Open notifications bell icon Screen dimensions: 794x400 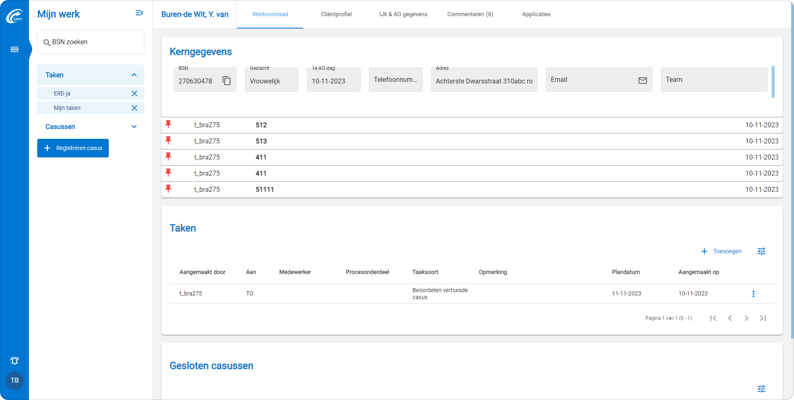[14, 361]
